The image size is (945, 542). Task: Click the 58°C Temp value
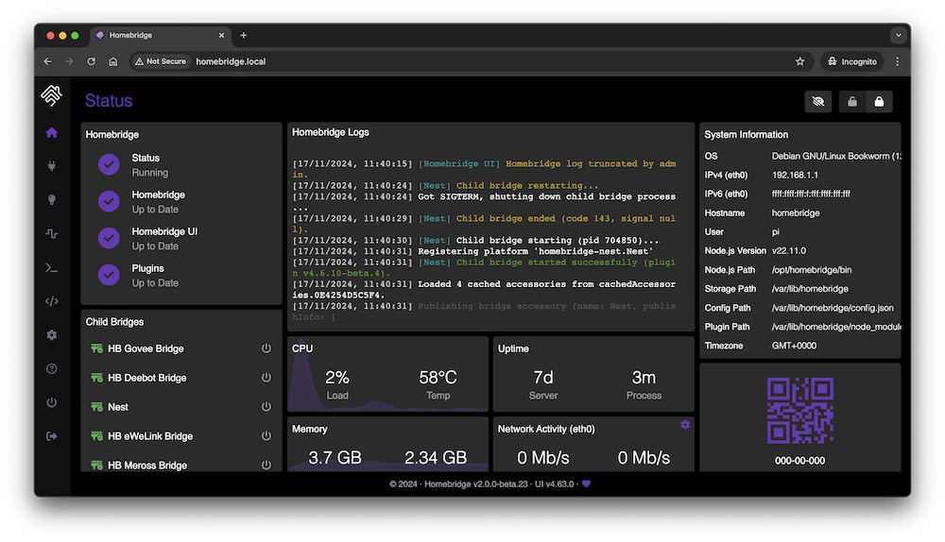coord(438,378)
